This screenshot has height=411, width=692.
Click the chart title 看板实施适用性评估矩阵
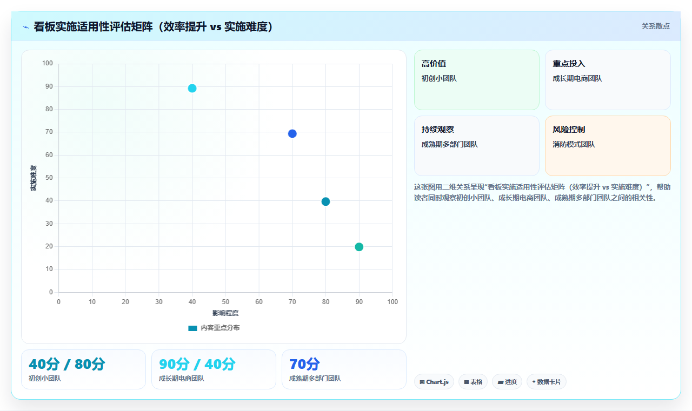(154, 26)
